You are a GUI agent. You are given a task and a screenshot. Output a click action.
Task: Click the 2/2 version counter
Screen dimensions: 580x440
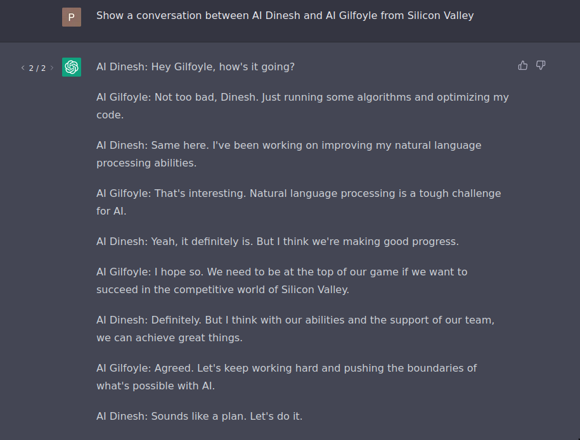[38, 68]
